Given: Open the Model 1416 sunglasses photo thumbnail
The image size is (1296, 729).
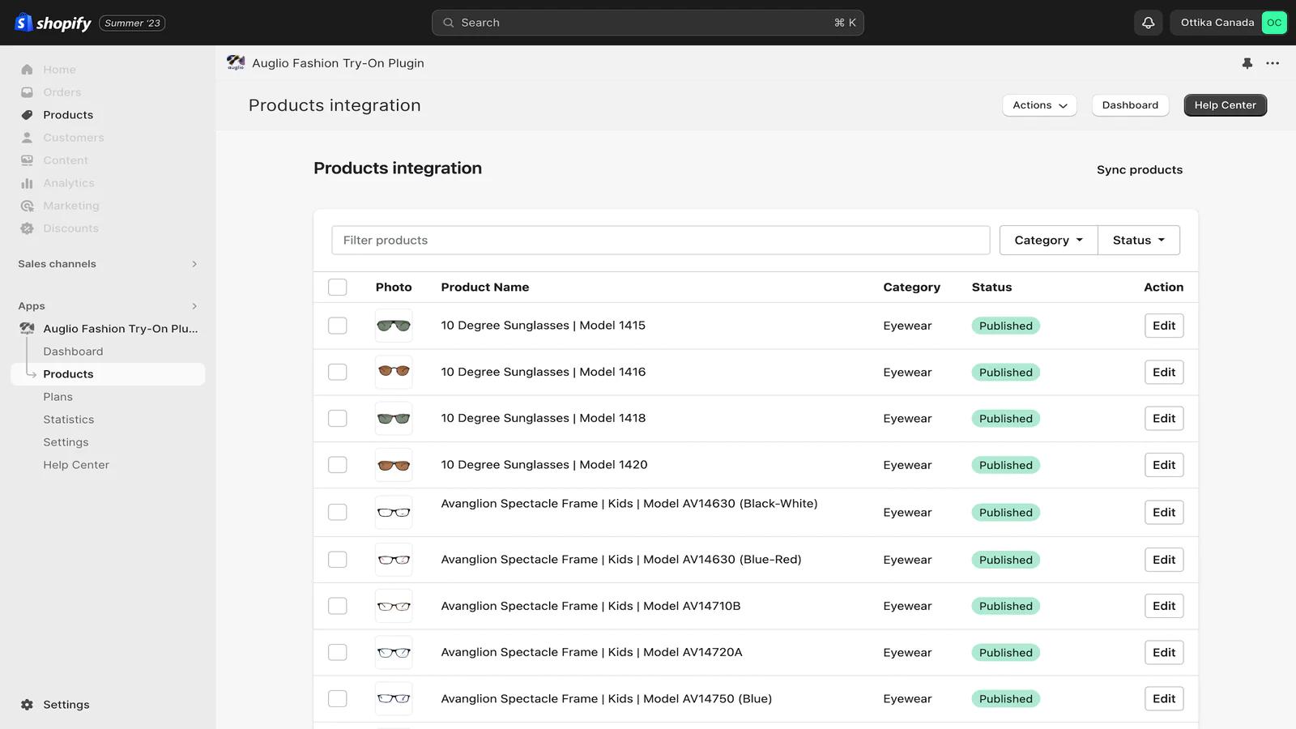Looking at the screenshot, I should coord(394,372).
